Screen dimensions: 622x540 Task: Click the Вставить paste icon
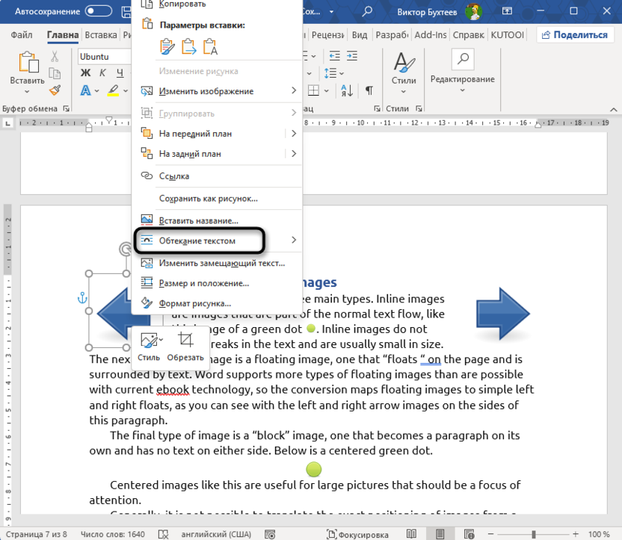pyautogui.click(x=28, y=62)
